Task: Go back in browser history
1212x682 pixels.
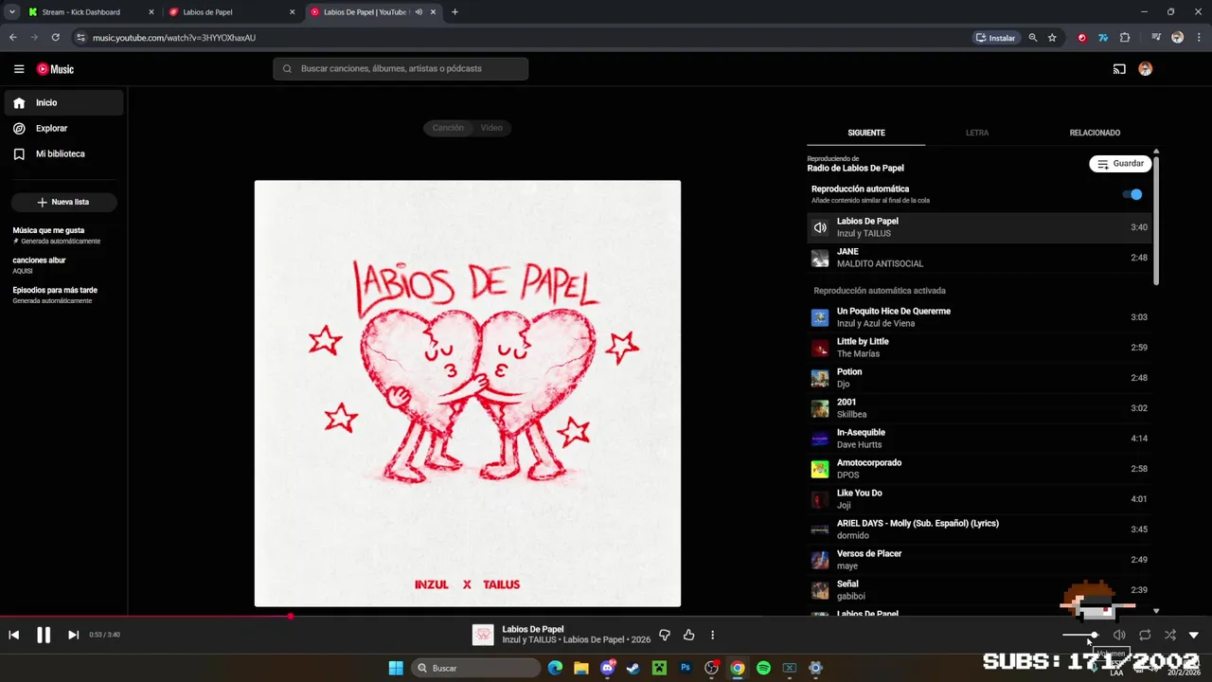Action: 13,38
